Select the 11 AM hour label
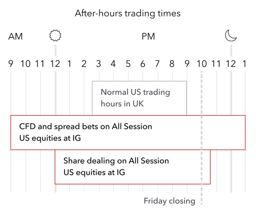The width and height of the screenshot is (256, 221). coord(40,64)
